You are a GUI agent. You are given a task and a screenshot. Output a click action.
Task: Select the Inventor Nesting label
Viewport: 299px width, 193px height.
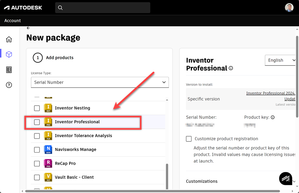[x=73, y=108]
